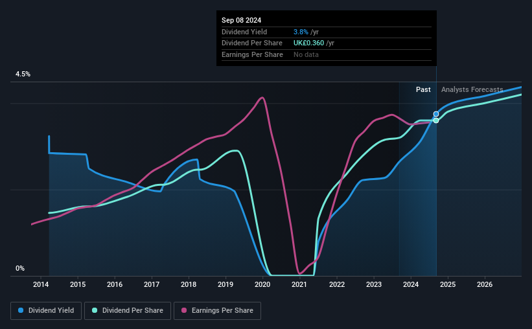The image size is (532, 329).
Task: Click the tooltip Earnings Per Share row label
Action: tap(252, 54)
